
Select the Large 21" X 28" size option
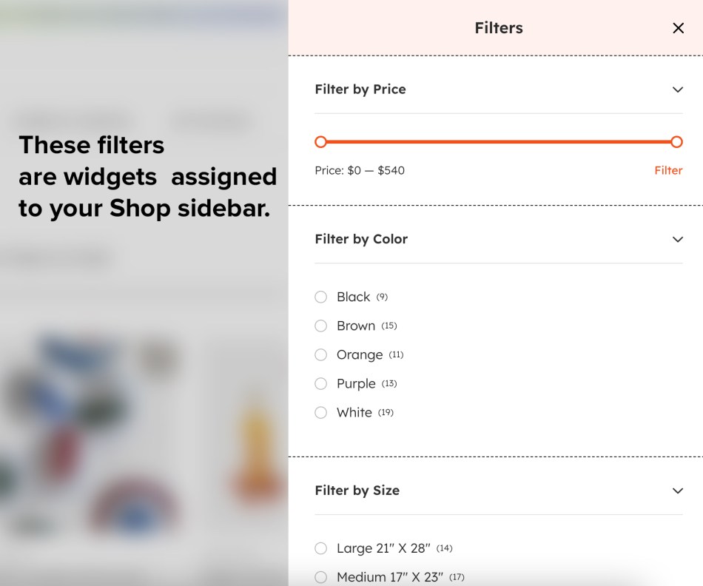pos(320,548)
